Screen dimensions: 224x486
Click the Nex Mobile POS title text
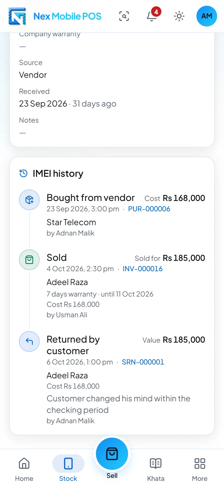[67, 16]
